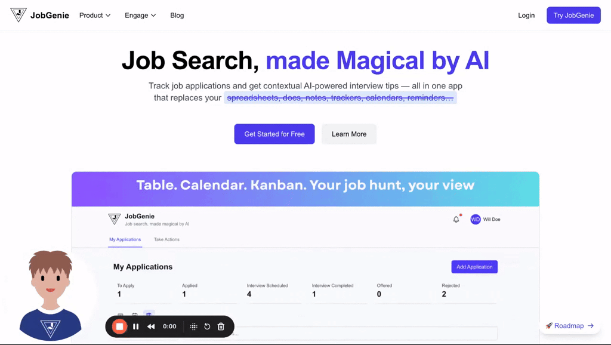The height and width of the screenshot is (345, 611).
Task: Stop the screen recording
Action: click(119, 326)
